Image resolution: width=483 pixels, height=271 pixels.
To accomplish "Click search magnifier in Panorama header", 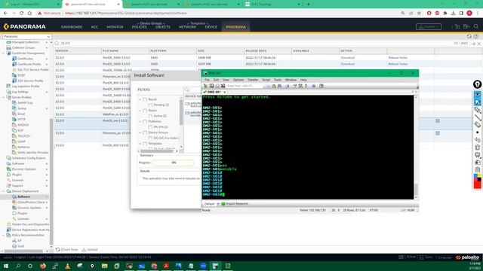I will (476, 27).
